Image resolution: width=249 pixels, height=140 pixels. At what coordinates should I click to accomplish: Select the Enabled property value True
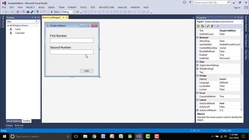(230, 55)
